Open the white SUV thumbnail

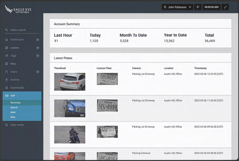[x=70, y=82]
